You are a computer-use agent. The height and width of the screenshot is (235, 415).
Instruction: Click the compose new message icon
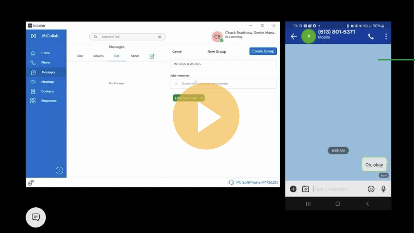tap(152, 56)
